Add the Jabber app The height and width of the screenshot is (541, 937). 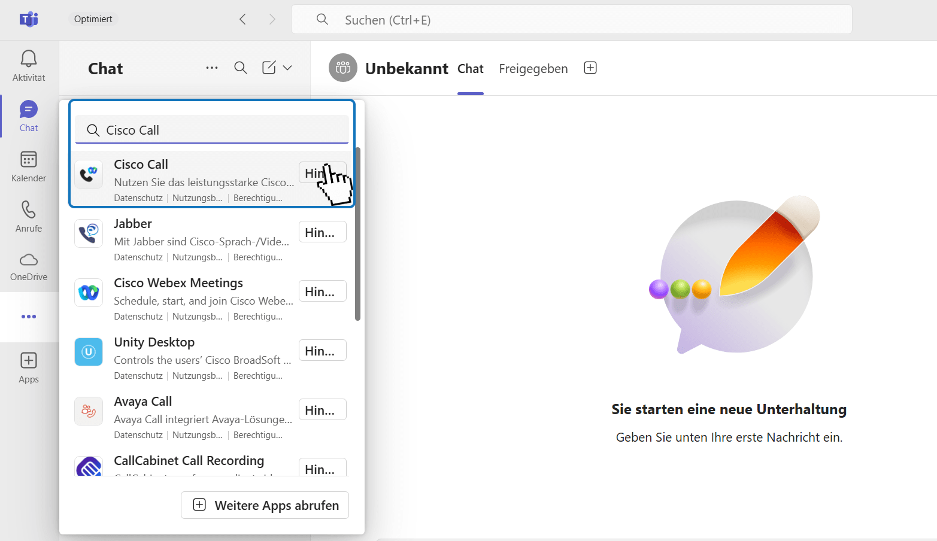tap(323, 232)
